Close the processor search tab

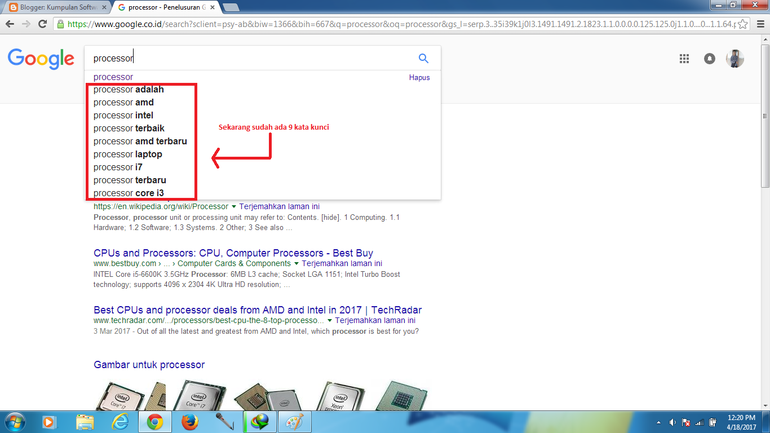[x=213, y=7]
